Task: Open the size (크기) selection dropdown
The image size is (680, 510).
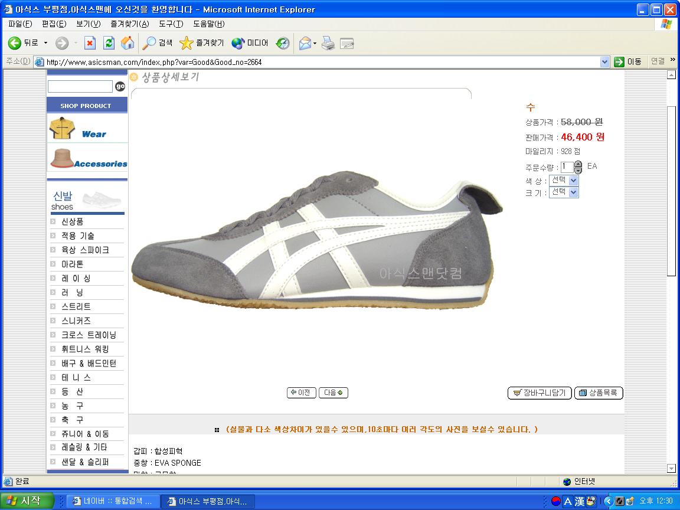Action: tap(564, 192)
